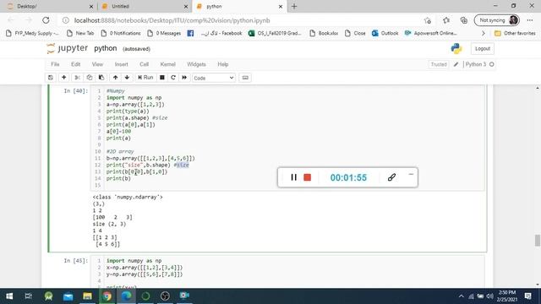
Task: Open the Book.xlsx bookmark
Action: click(x=324, y=34)
